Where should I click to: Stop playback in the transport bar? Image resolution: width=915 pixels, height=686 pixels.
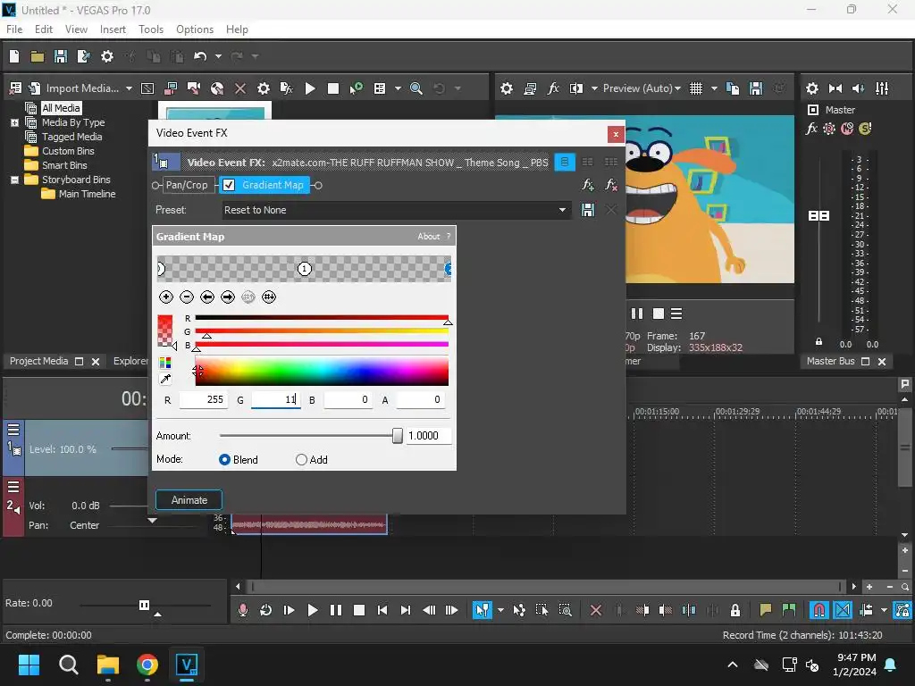(359, 610)
